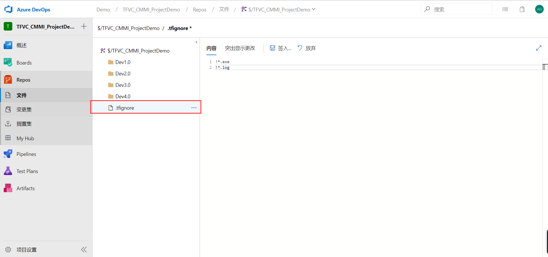The image size is (548, 257).
Task: Click the 文件 file icon
Action: pos(8,95)
